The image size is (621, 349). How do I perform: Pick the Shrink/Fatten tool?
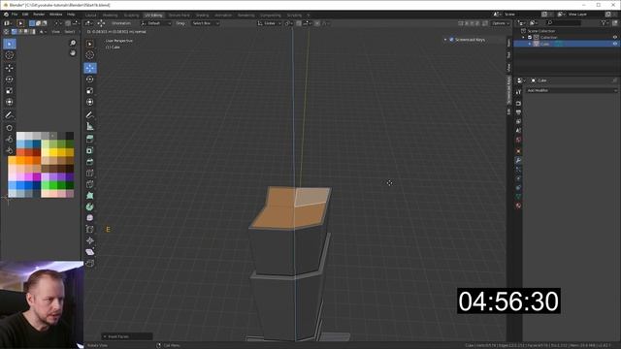[x=90, y=240]
